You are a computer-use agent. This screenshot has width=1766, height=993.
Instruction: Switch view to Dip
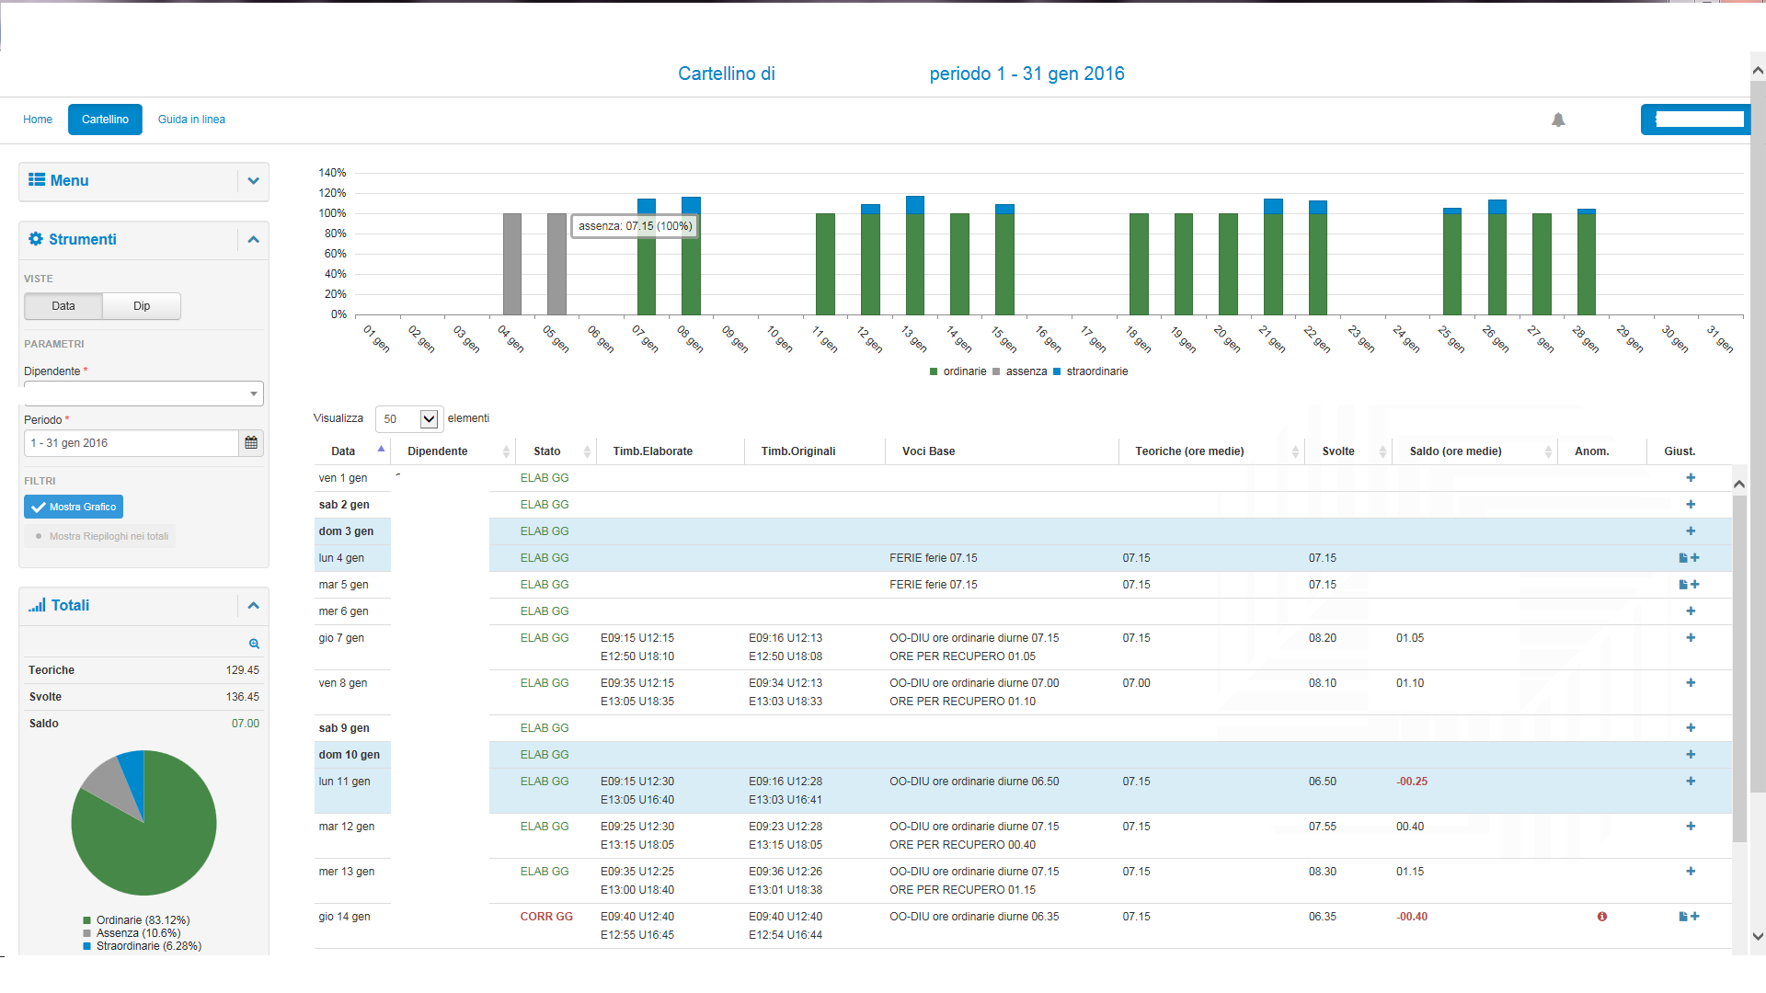pyautogui.click(x=142, y=306)
